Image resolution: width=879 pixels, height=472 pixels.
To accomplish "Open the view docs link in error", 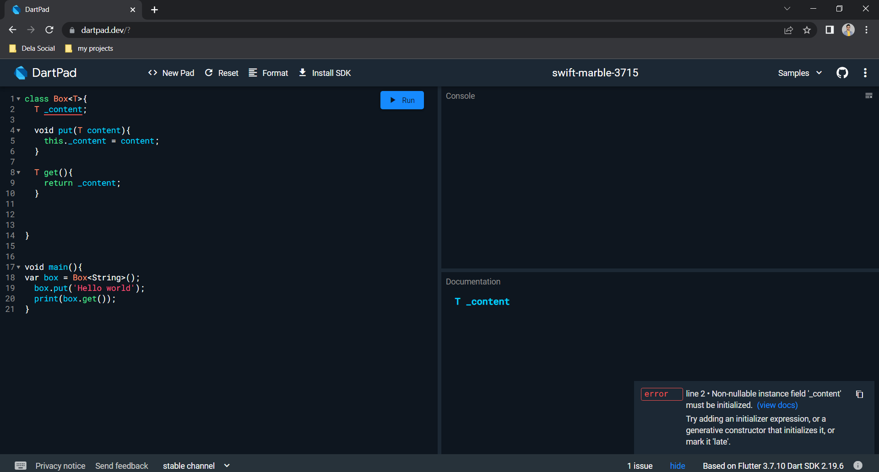I will [777, 405].
